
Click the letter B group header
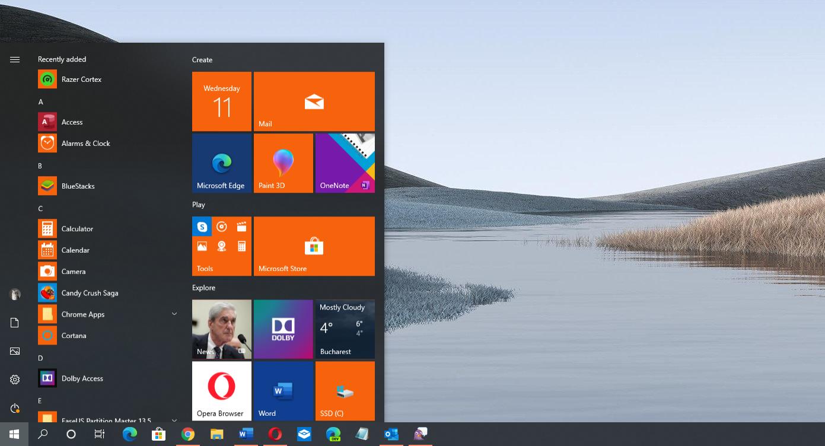pos(40,166)
